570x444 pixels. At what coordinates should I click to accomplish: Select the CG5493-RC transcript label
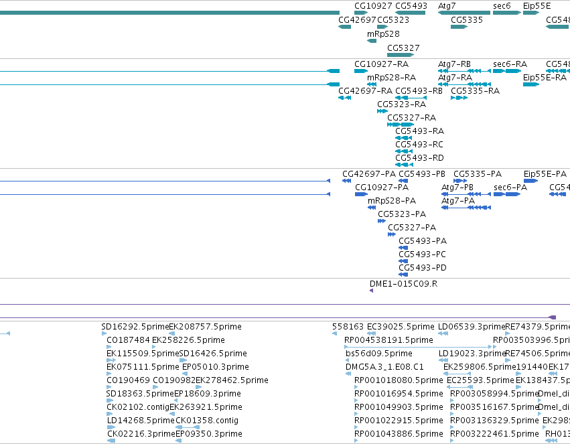click(419, 145)
